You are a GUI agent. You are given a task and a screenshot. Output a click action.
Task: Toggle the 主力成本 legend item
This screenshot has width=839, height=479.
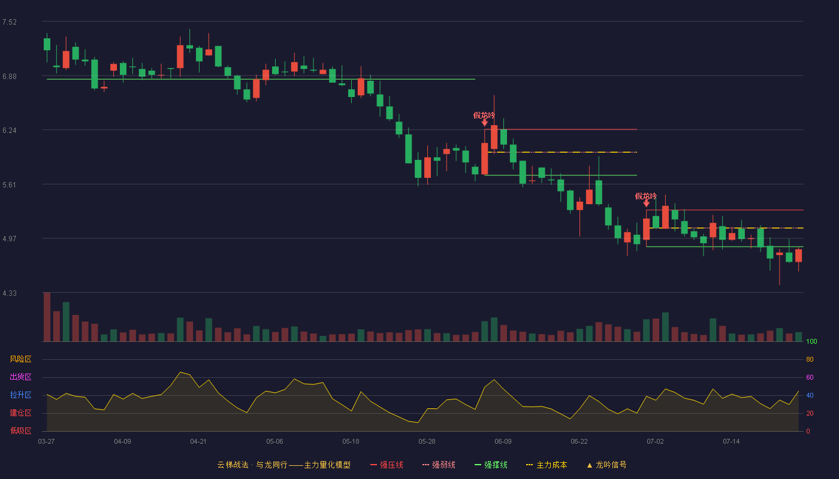pos(547,465)
